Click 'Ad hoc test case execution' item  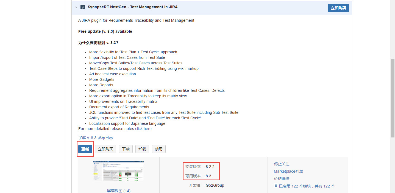click(x=113, y=74)
